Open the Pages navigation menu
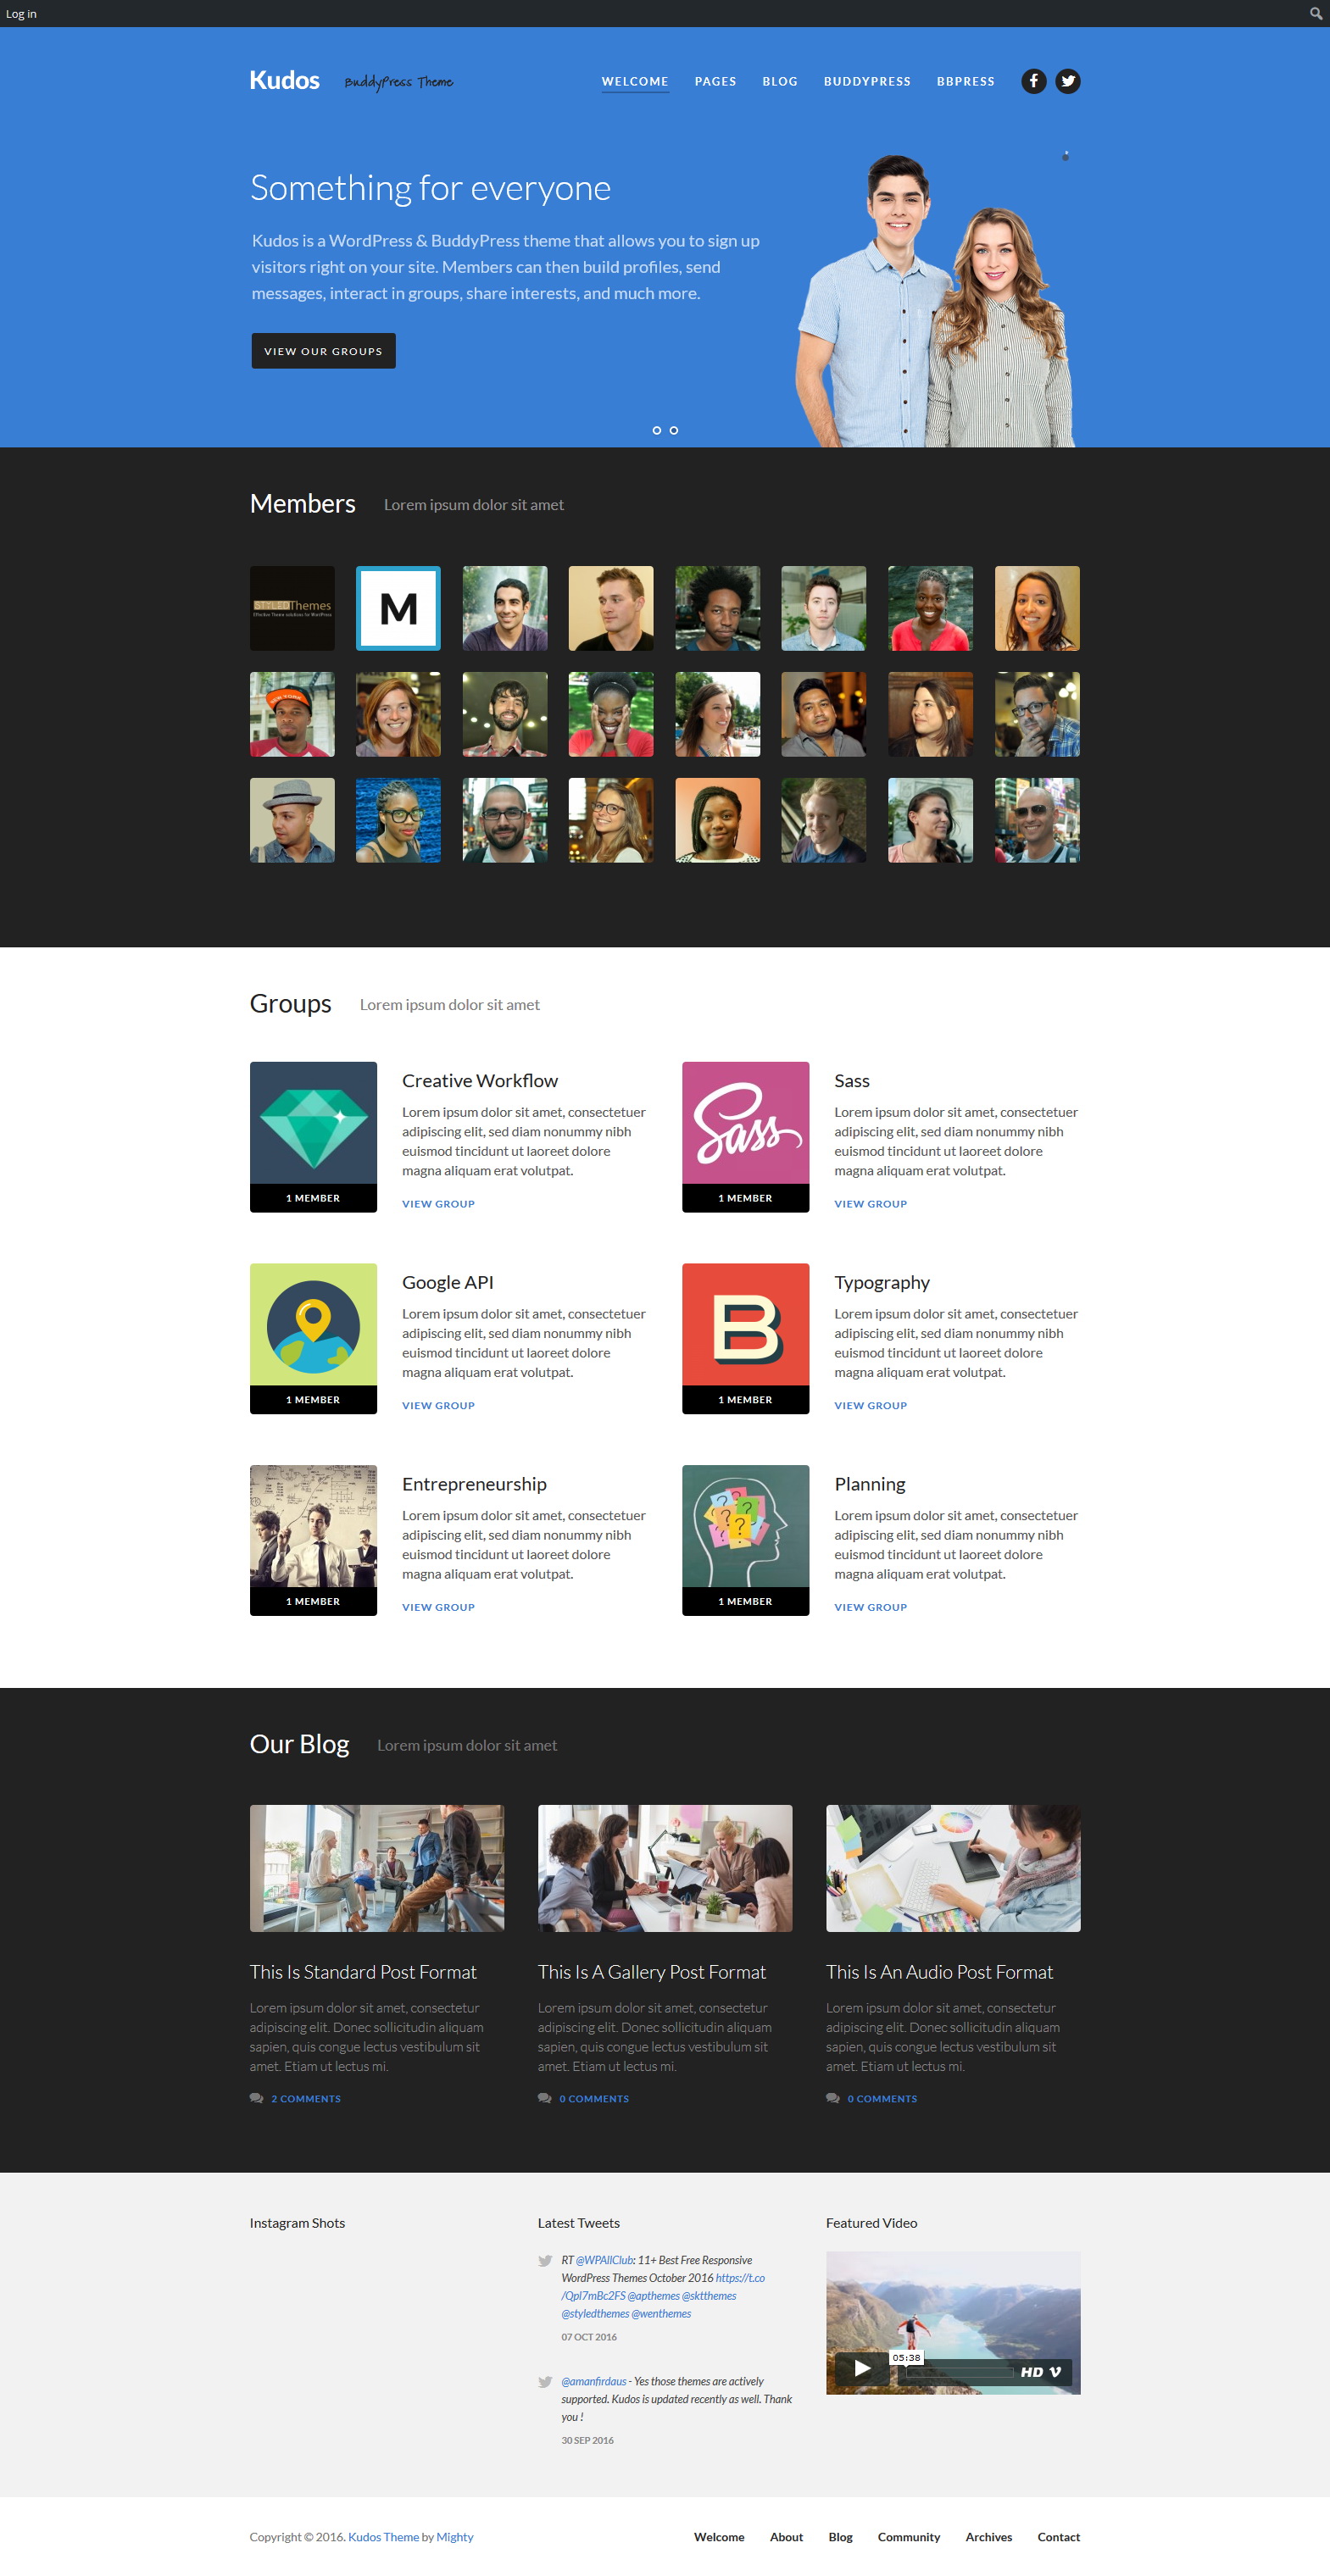 pos(715,82)
